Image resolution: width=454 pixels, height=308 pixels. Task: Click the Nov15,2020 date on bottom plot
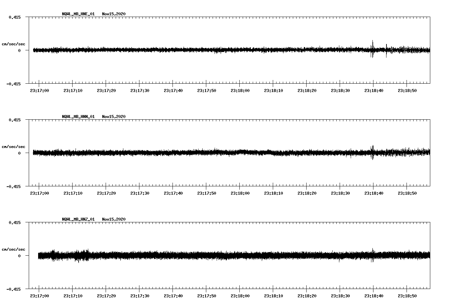(114, 219)
